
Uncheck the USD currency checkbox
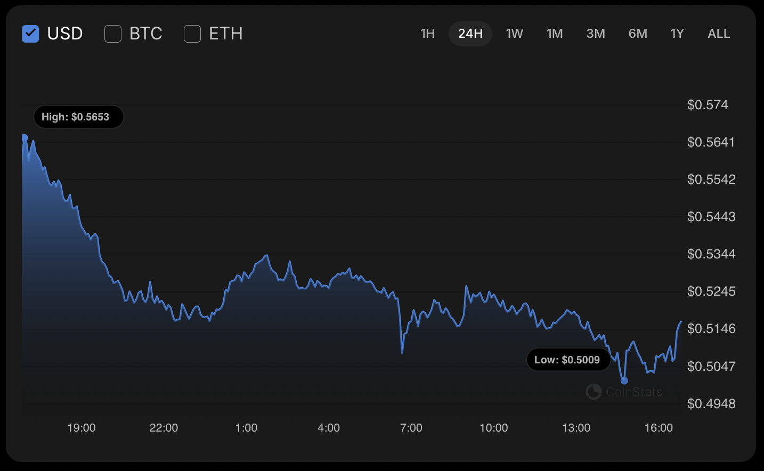[x=30, y=34]
